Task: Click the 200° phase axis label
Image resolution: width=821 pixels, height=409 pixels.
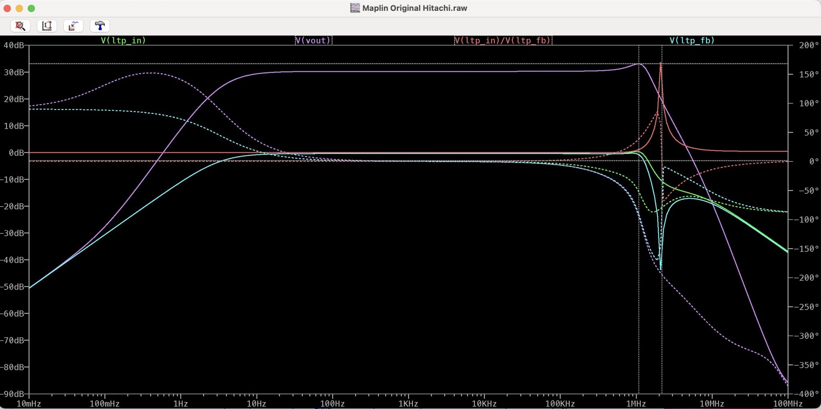Action: (x=809, y=45)
